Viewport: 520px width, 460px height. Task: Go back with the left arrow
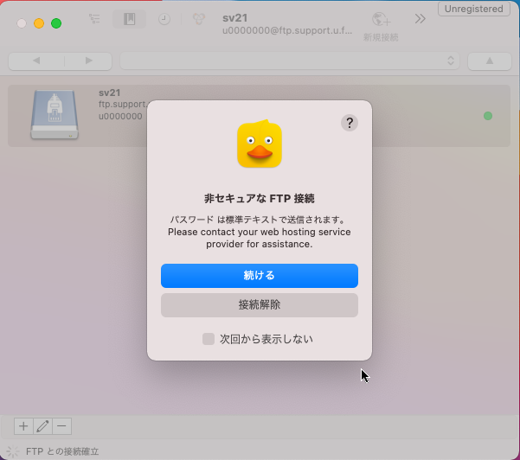coord(36,61)
